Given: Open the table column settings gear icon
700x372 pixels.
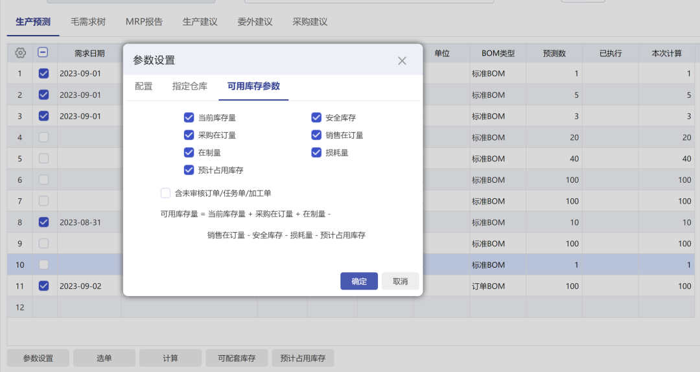Looking at the screenshot, I should (20, 52).
